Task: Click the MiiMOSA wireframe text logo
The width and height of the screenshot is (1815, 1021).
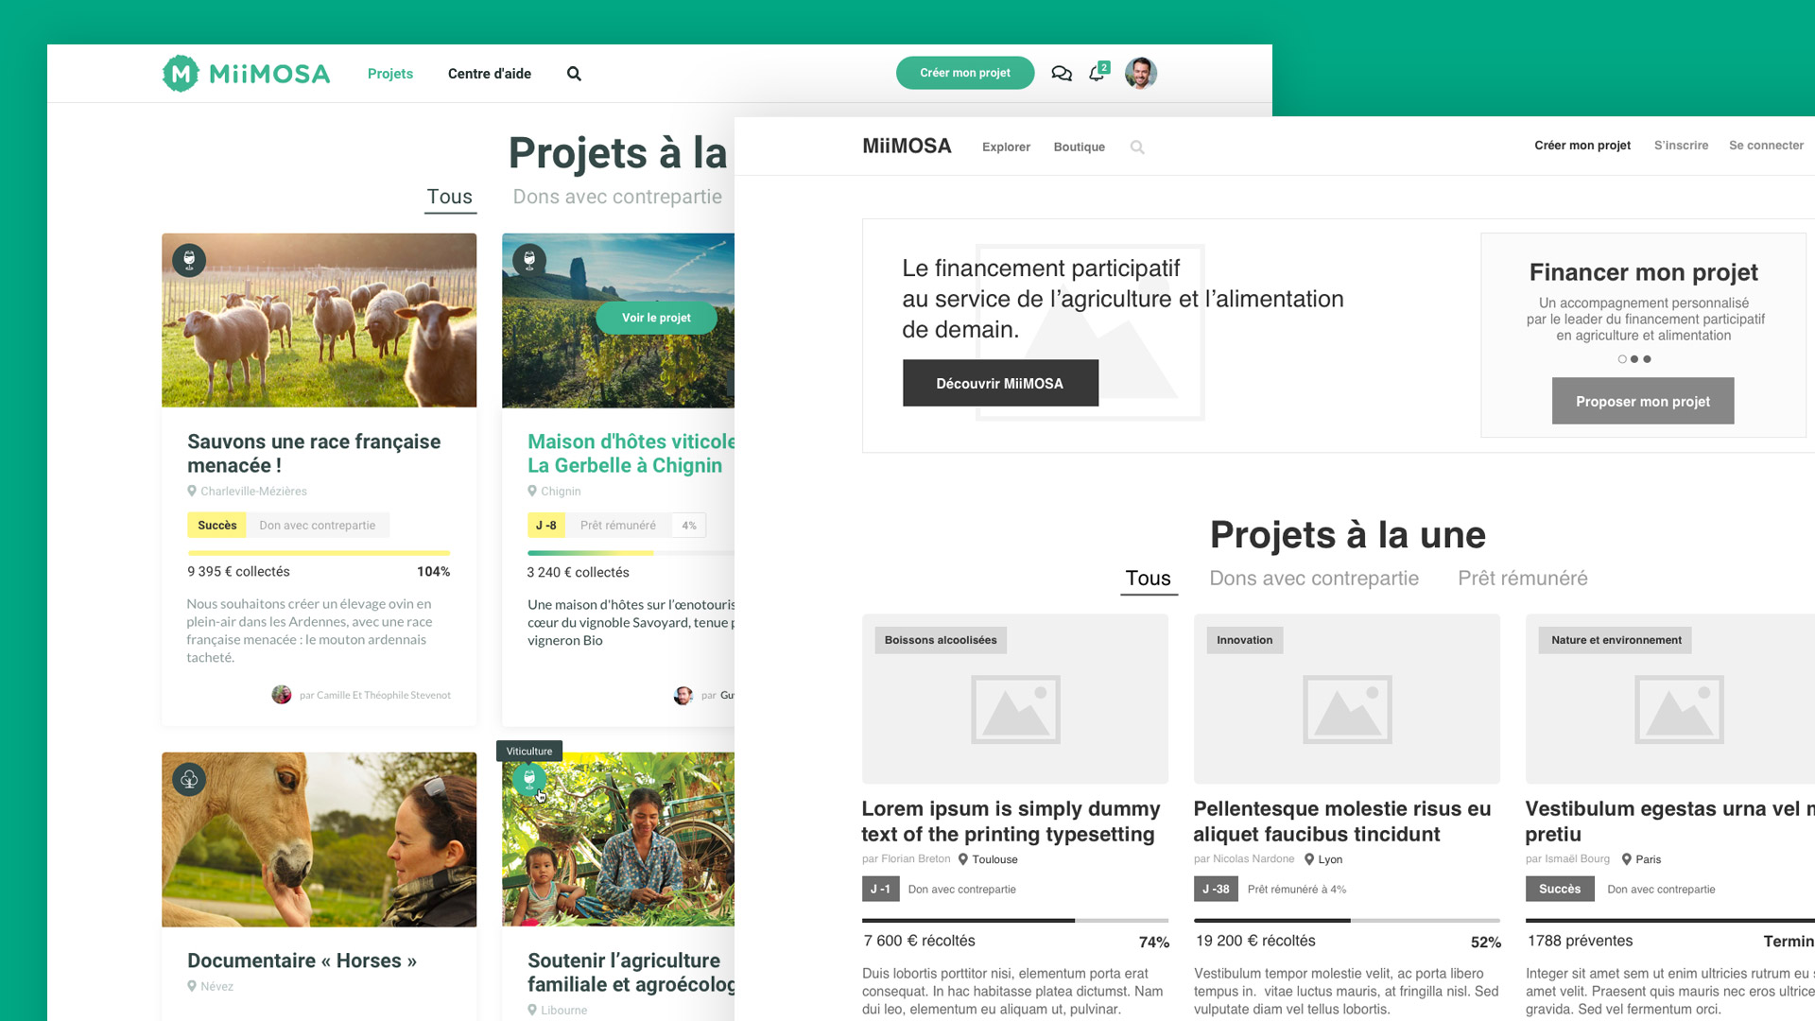Action: (907, 146)
